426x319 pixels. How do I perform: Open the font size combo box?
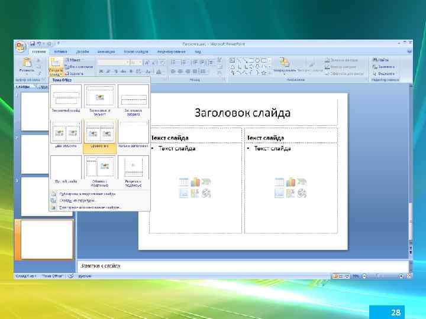pyautogui.click(x=136, y=63)
